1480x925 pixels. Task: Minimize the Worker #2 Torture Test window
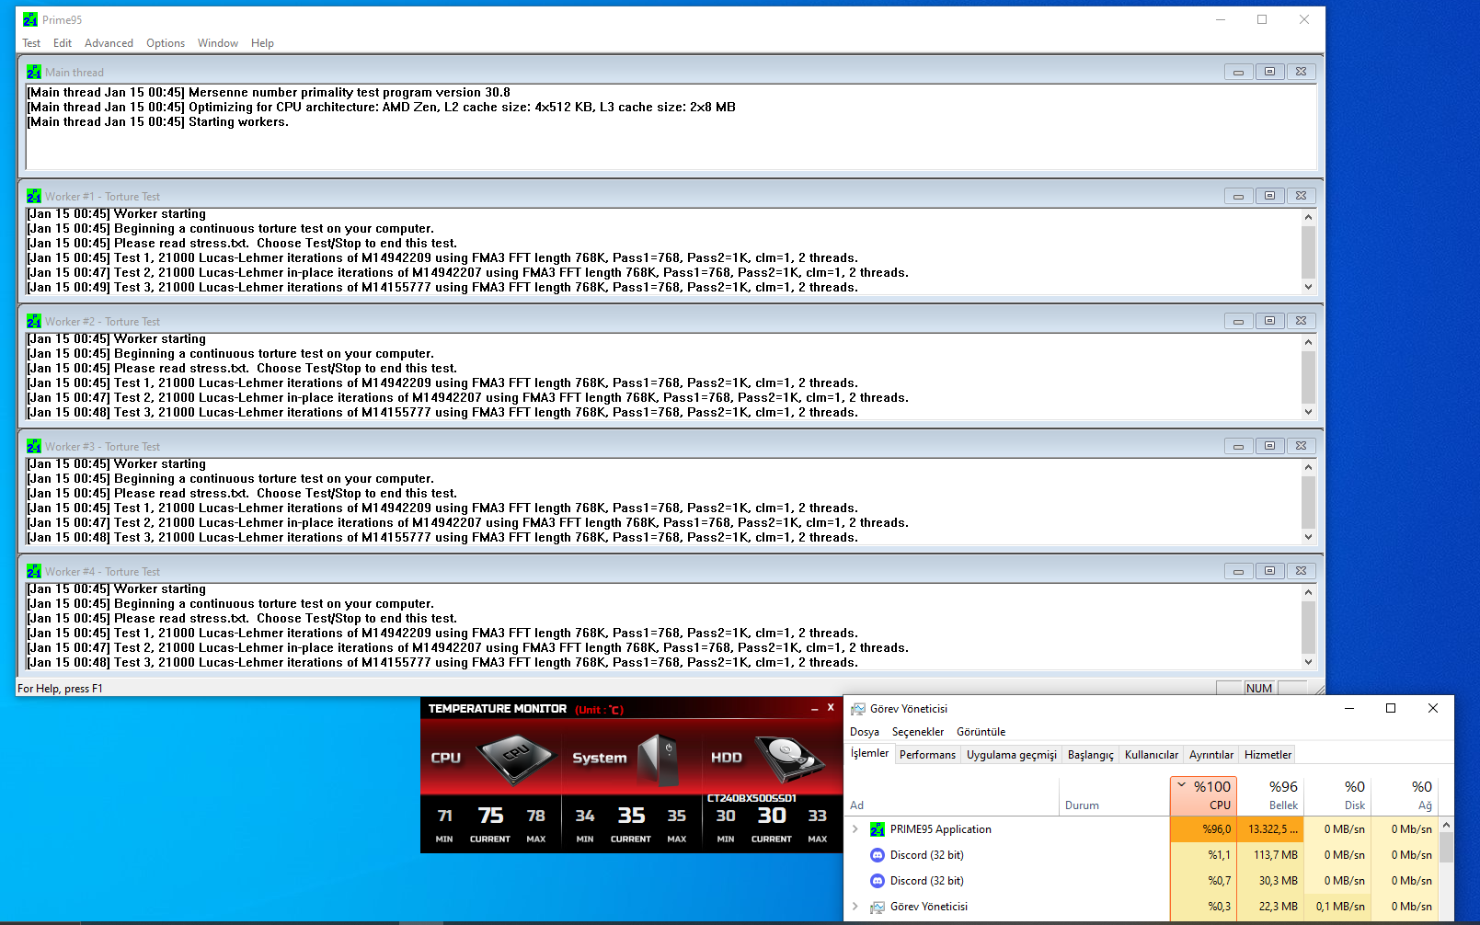tap(1238, 321)
